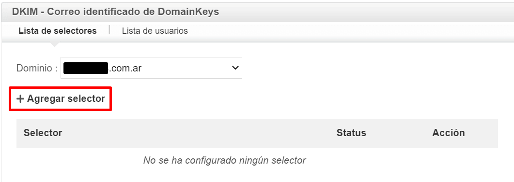Click the Dominio label text

(x=37, y=68)
